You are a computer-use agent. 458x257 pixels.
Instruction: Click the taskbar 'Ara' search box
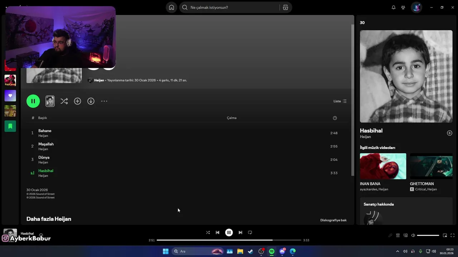point(198,251)
